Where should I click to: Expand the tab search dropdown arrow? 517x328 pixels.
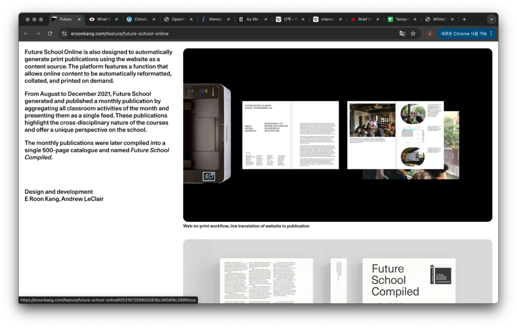tap(491, 19)
